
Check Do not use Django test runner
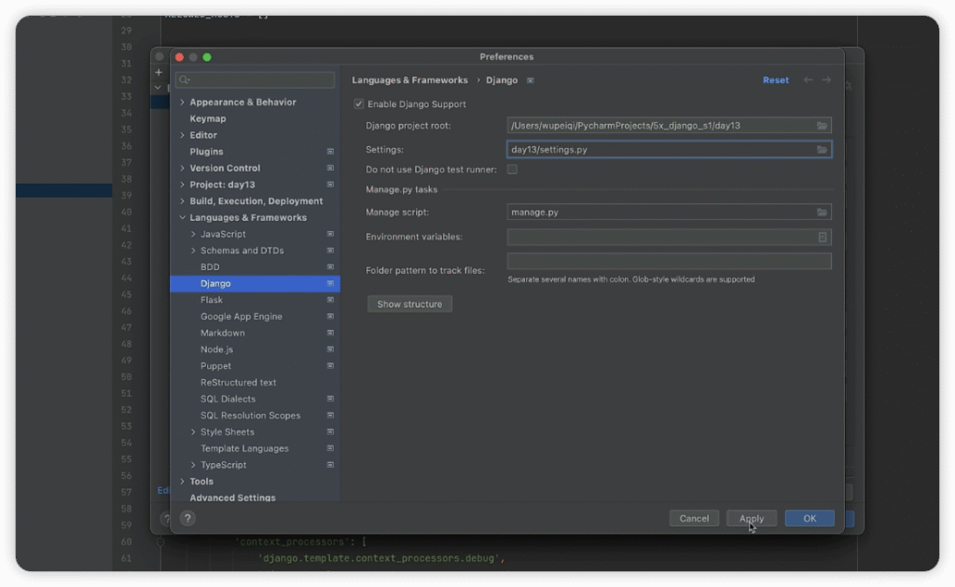512,170
